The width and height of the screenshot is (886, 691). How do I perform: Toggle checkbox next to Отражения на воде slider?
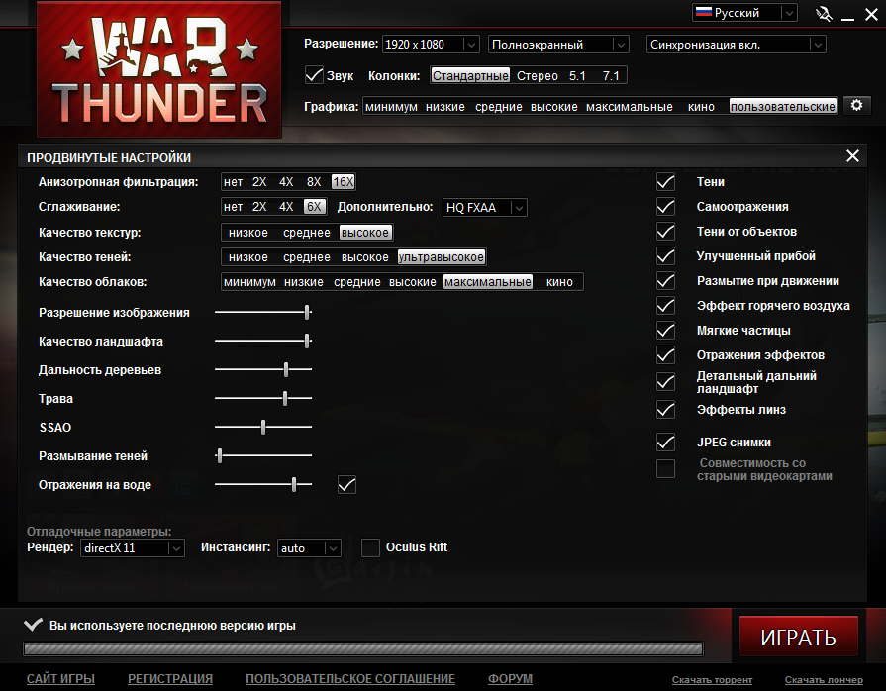tap(346, 485)
